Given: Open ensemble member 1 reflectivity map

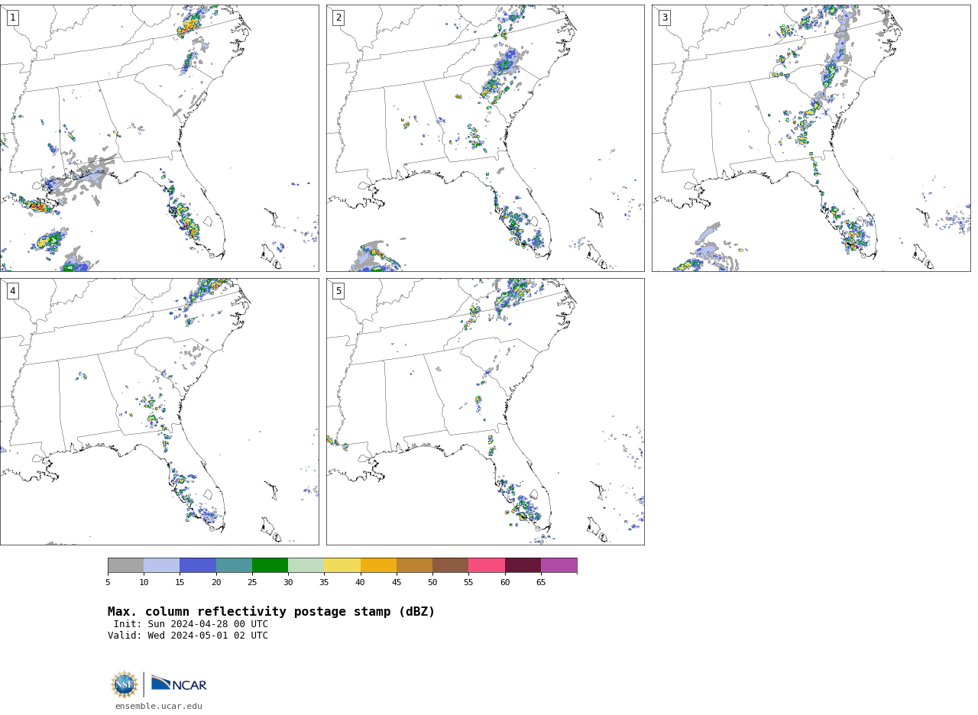Looking at the screenshot, I should pyautogui.click(x=159, y=138).
